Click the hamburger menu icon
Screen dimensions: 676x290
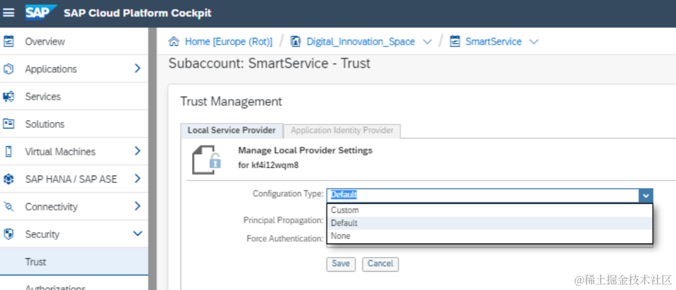click(x=9, y=13)
